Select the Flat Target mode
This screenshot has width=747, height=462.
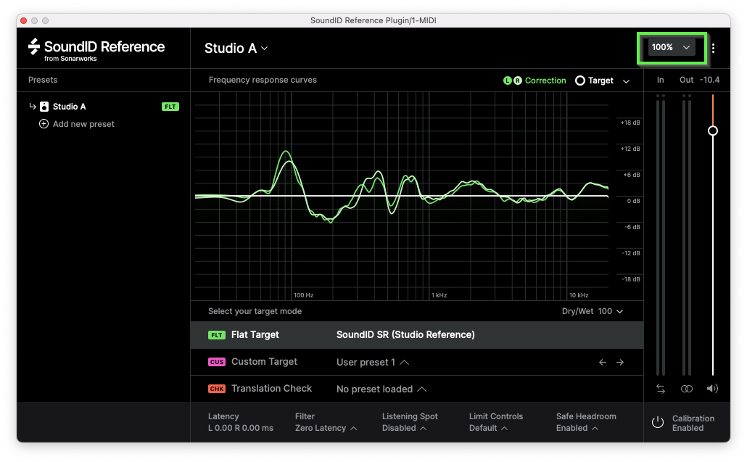(x=417, y=335)
